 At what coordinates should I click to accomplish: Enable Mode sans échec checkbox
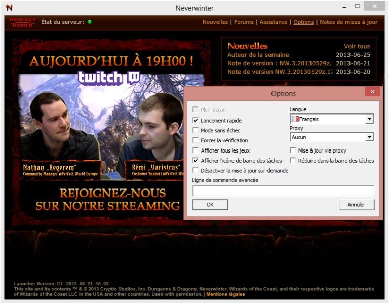tap(196, 130)
